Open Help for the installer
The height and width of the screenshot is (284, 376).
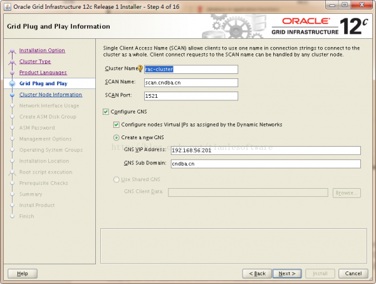pyautogui.click(x=23, y=273)
